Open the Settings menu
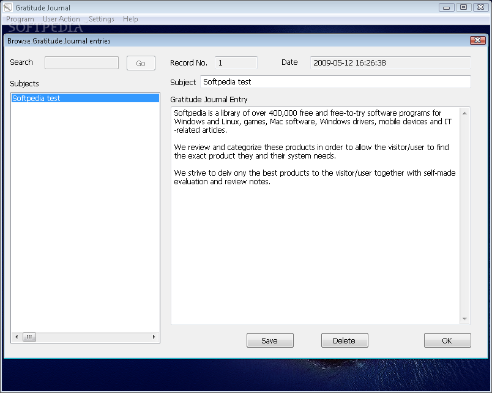 point(102,19)
